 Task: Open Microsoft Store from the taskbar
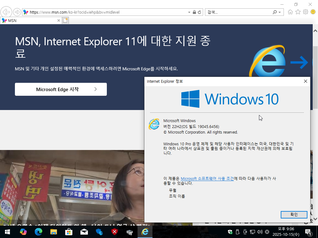(x=69, y=232)
